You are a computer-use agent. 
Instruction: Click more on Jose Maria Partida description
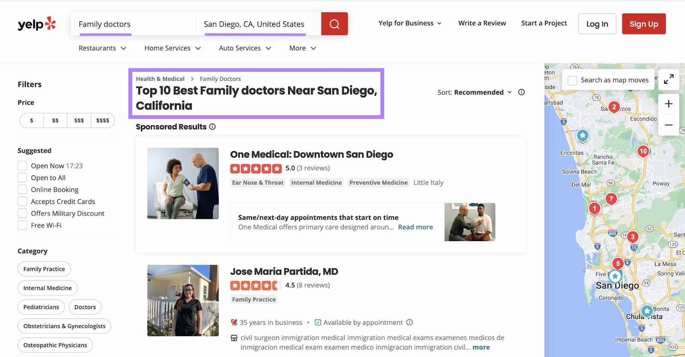(x=481, y=348)
